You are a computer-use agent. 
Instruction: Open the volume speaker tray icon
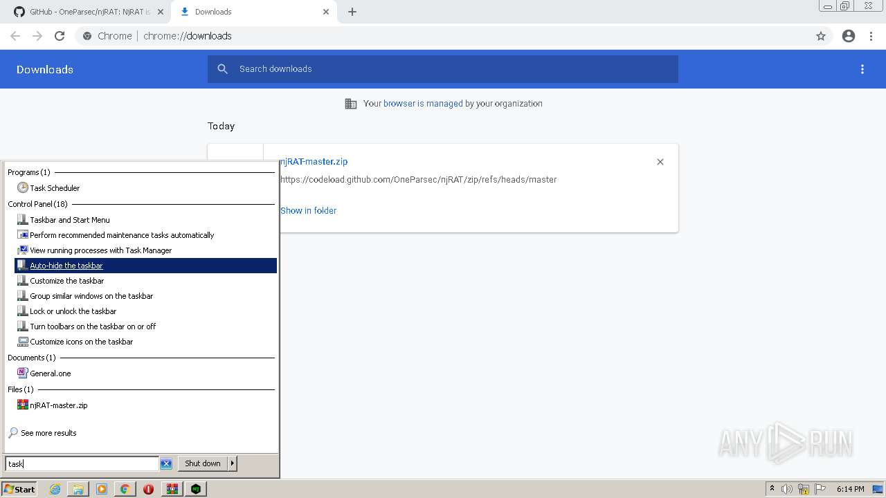pyautogui.click(x=787, y=489)
